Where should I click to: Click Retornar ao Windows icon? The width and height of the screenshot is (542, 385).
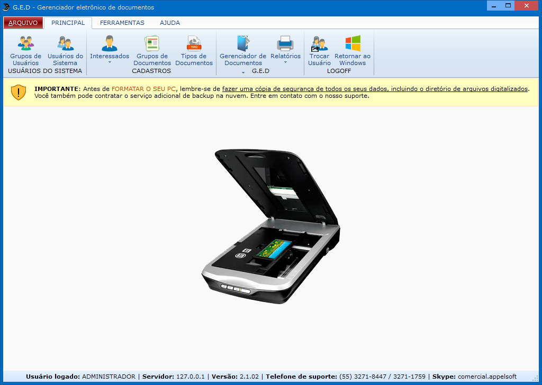353,44
